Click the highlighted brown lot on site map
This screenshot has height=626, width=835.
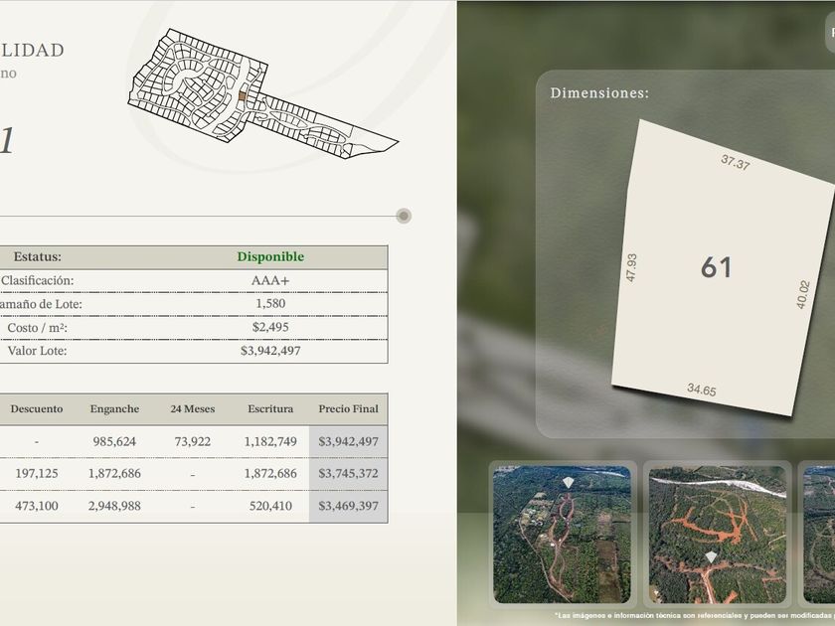click(x=243, y=96)
